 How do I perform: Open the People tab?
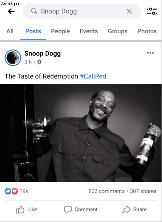[60, 31]
